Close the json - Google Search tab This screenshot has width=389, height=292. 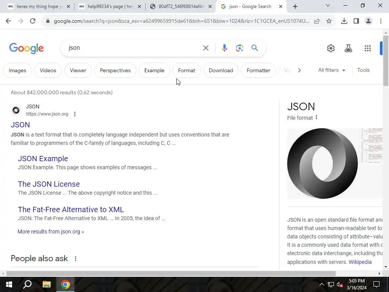point(281,6)
